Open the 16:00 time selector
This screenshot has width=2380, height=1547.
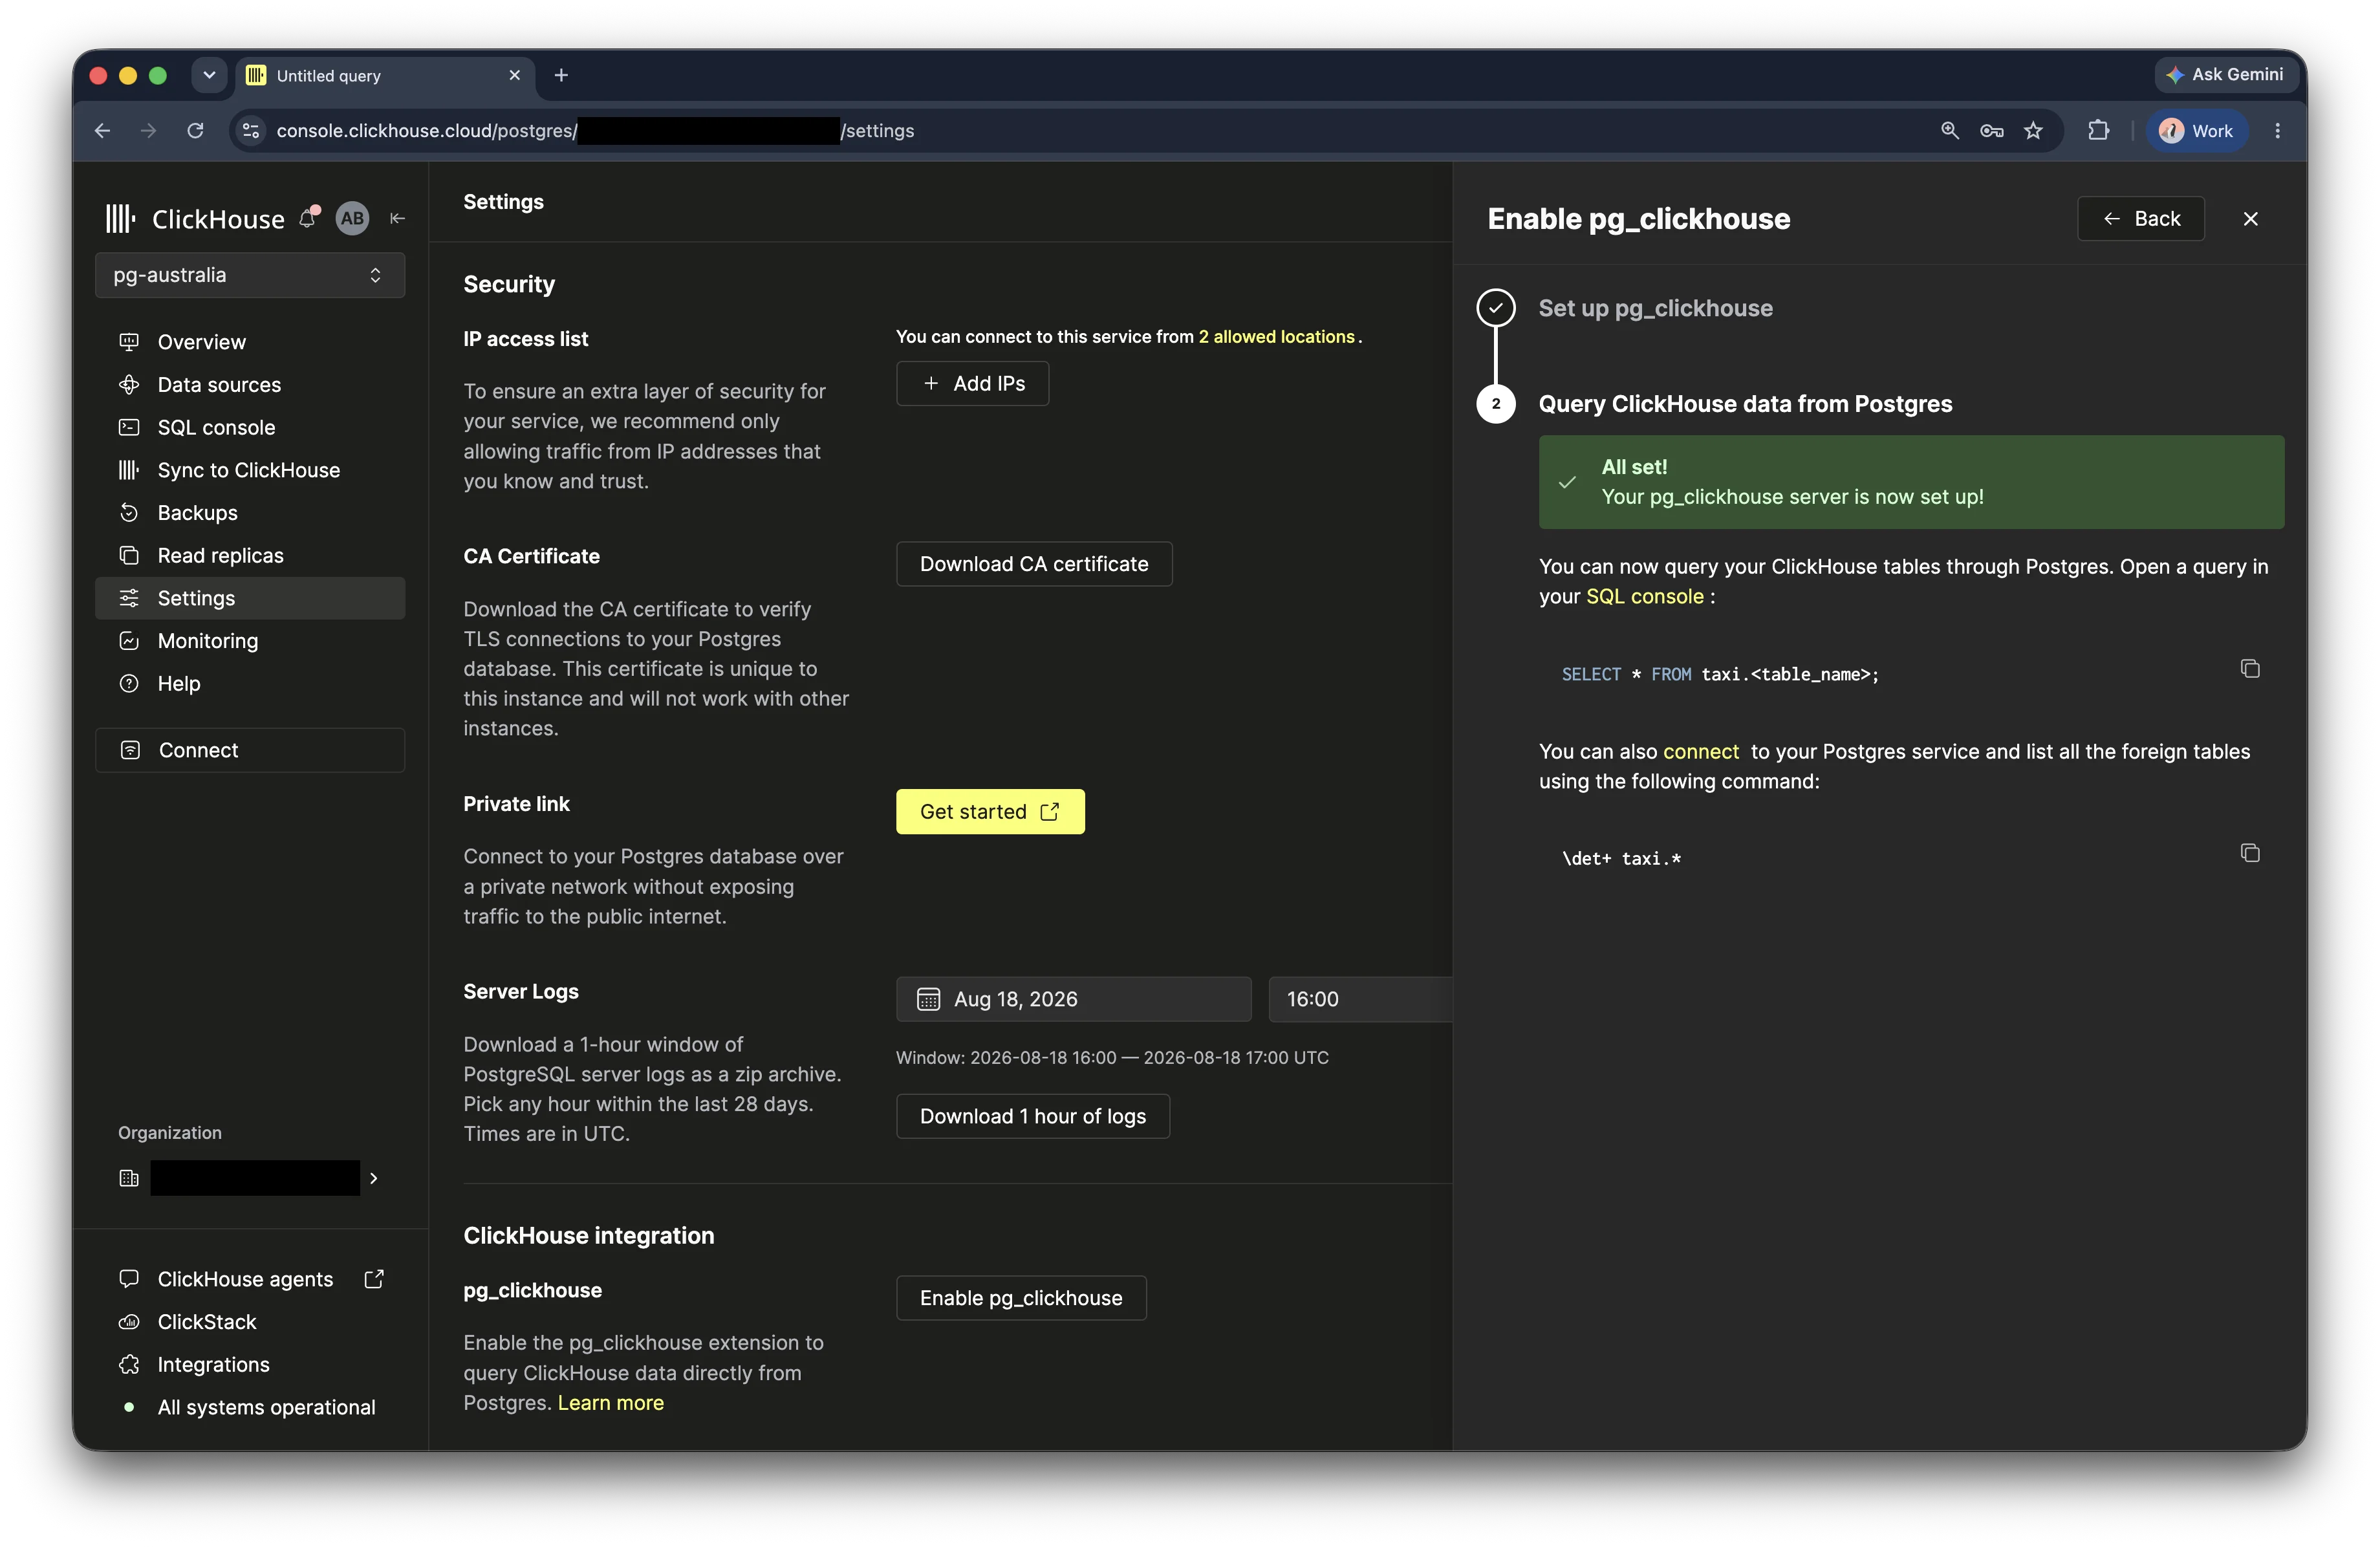point(1360,999)
